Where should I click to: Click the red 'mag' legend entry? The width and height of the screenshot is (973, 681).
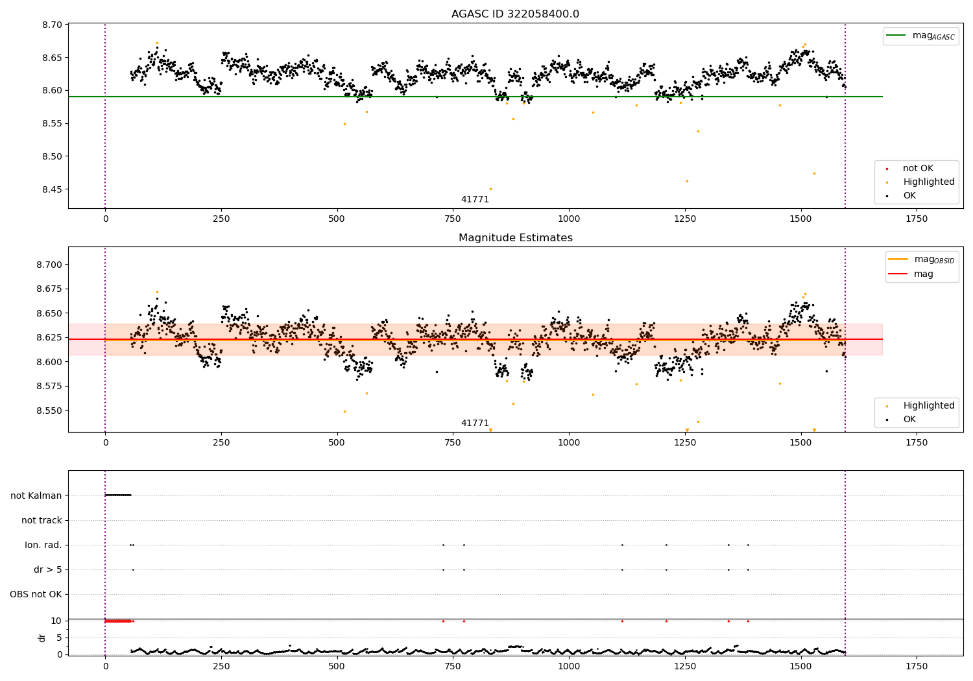coord(911,274)
